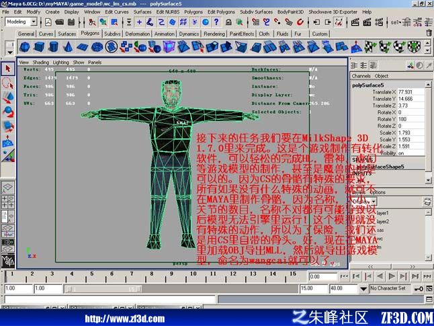Viewport: 434px width, 326px height.
Task: Play the animation backwards
Action: point(380,276)
